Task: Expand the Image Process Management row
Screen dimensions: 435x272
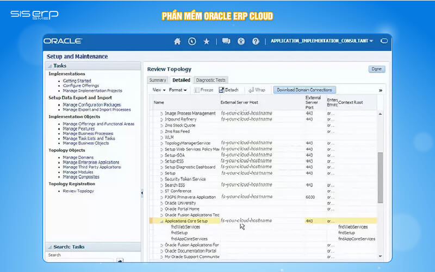Action: pos(161,113)
